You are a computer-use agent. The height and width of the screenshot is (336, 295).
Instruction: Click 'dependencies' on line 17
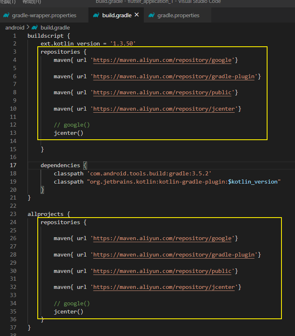[x=60, y=165]
